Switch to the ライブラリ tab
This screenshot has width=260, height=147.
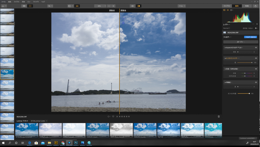coord(227,6)
